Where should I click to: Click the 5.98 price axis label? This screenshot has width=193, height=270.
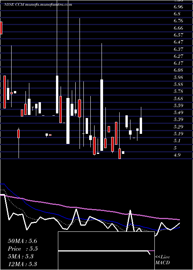[x=178, y=78]
